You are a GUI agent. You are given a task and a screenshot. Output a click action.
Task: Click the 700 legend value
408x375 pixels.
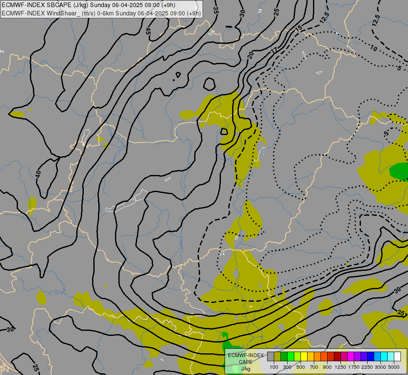[314, 367]
